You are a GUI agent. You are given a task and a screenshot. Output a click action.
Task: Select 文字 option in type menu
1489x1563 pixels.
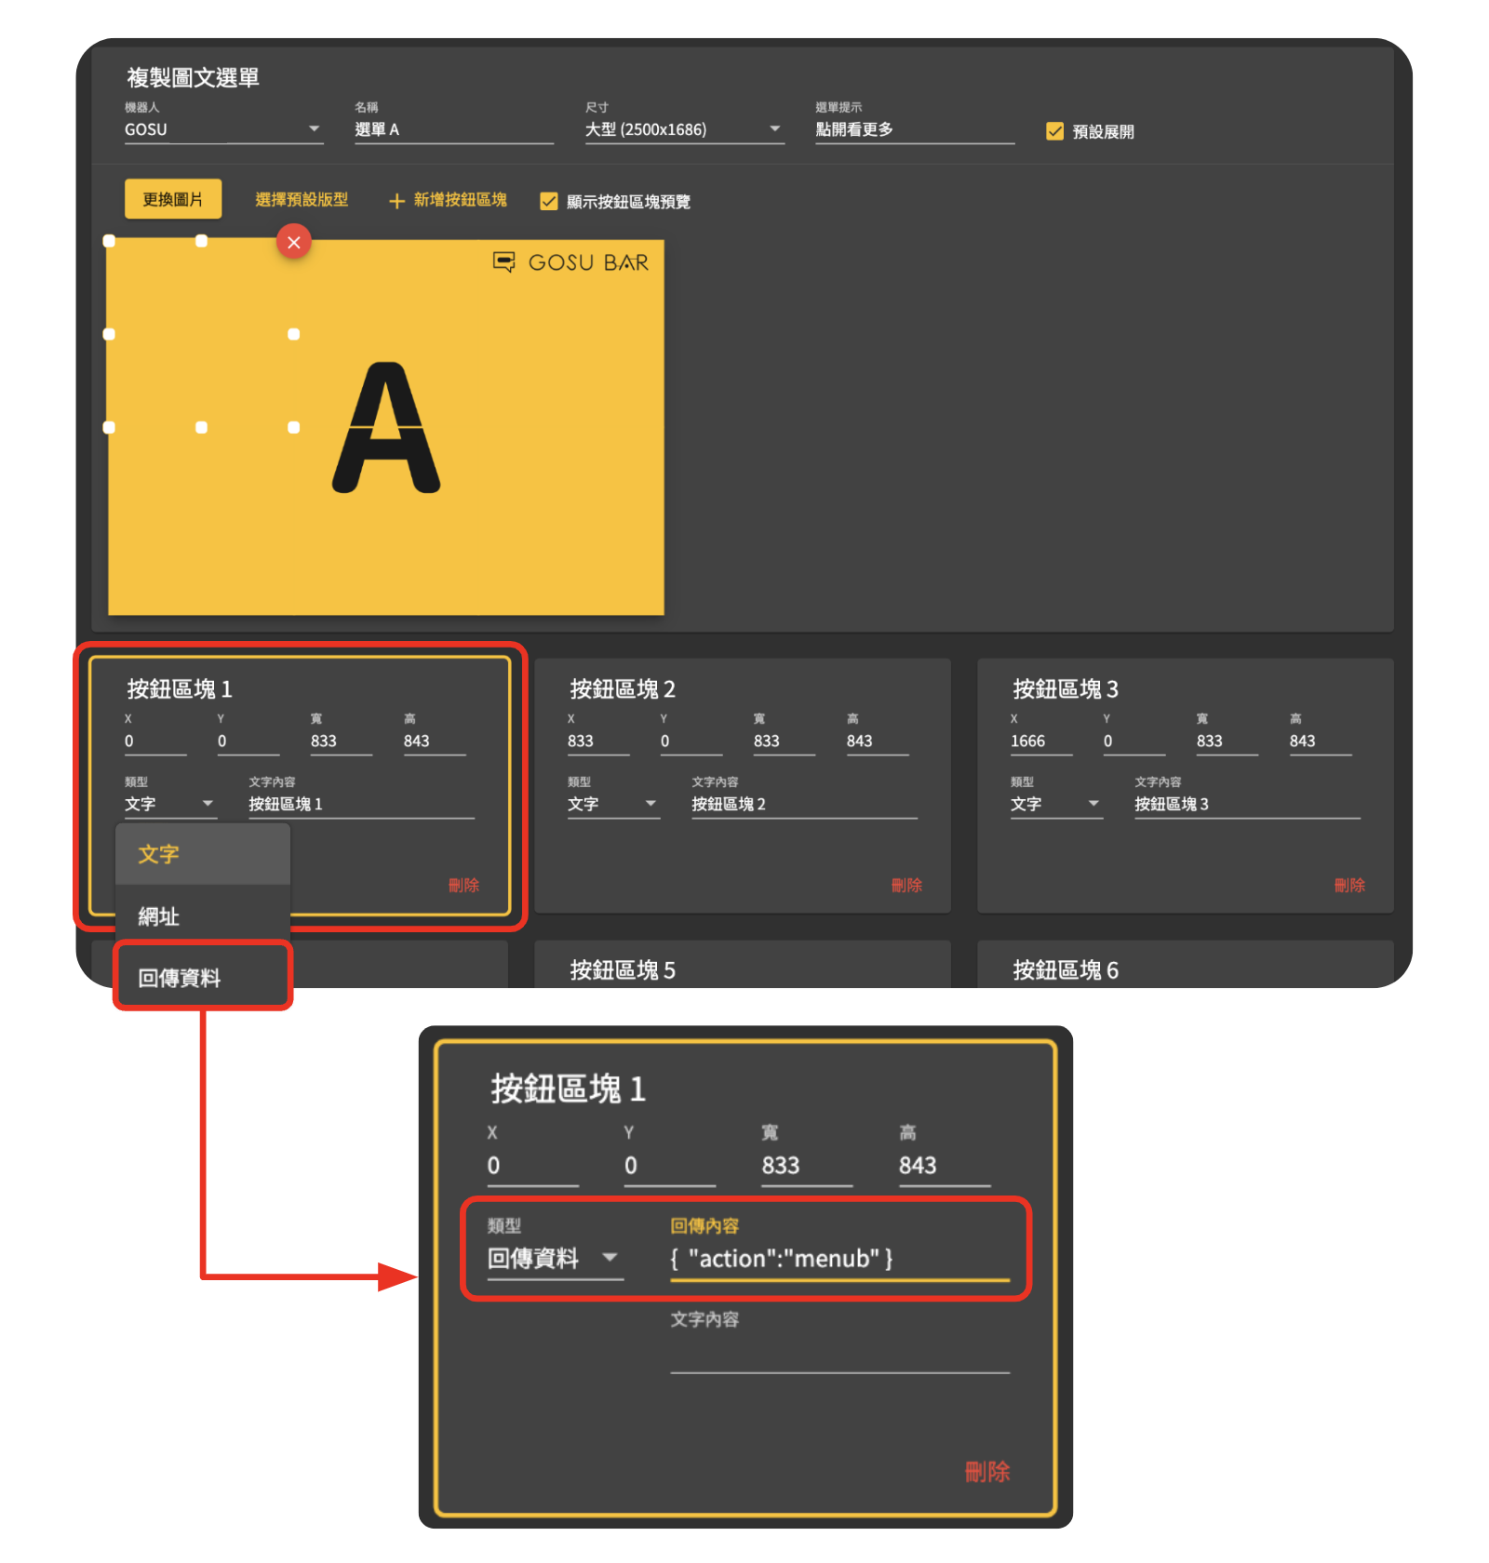tap(203, 854)
